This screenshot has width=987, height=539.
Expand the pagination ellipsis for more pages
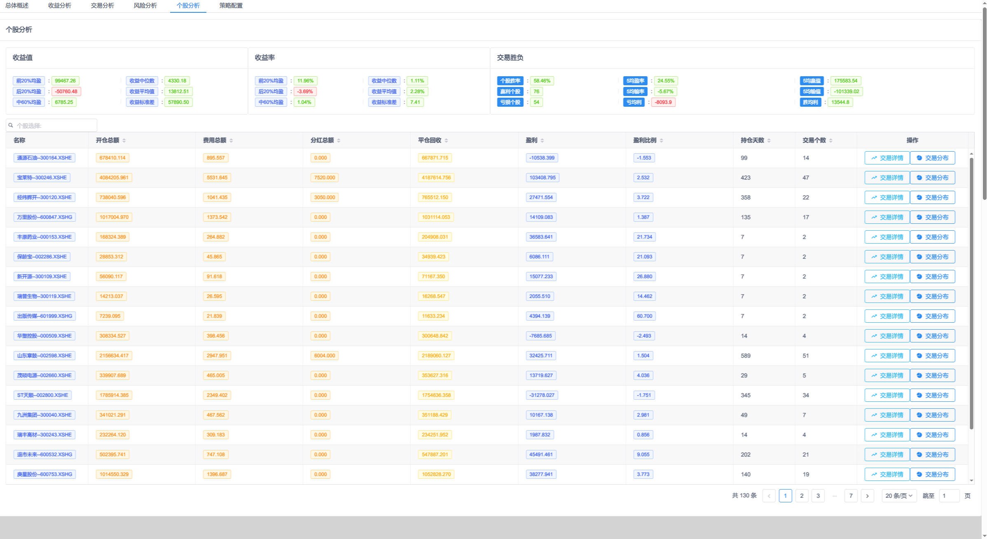click(835, 496)
